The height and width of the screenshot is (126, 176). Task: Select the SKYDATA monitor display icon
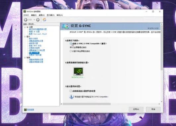coord(78,71)
